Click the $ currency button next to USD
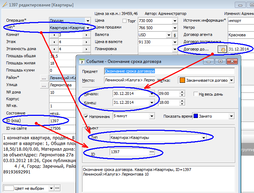This screenshot has height=193, width=254. (x=174, y=35)
